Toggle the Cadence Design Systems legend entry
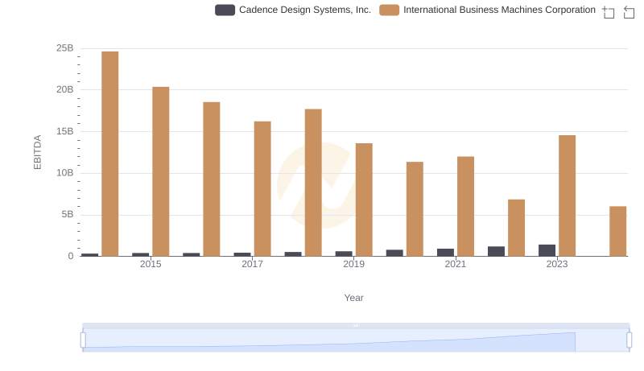Screen dimensions: 644x371 click(293, 10)
